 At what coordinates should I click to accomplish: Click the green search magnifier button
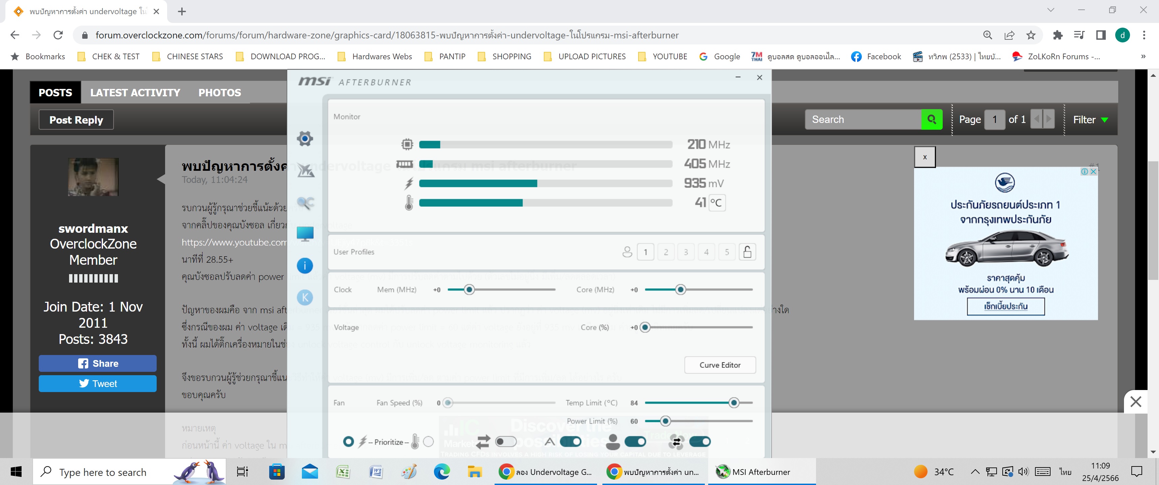[x=931, y=119]
